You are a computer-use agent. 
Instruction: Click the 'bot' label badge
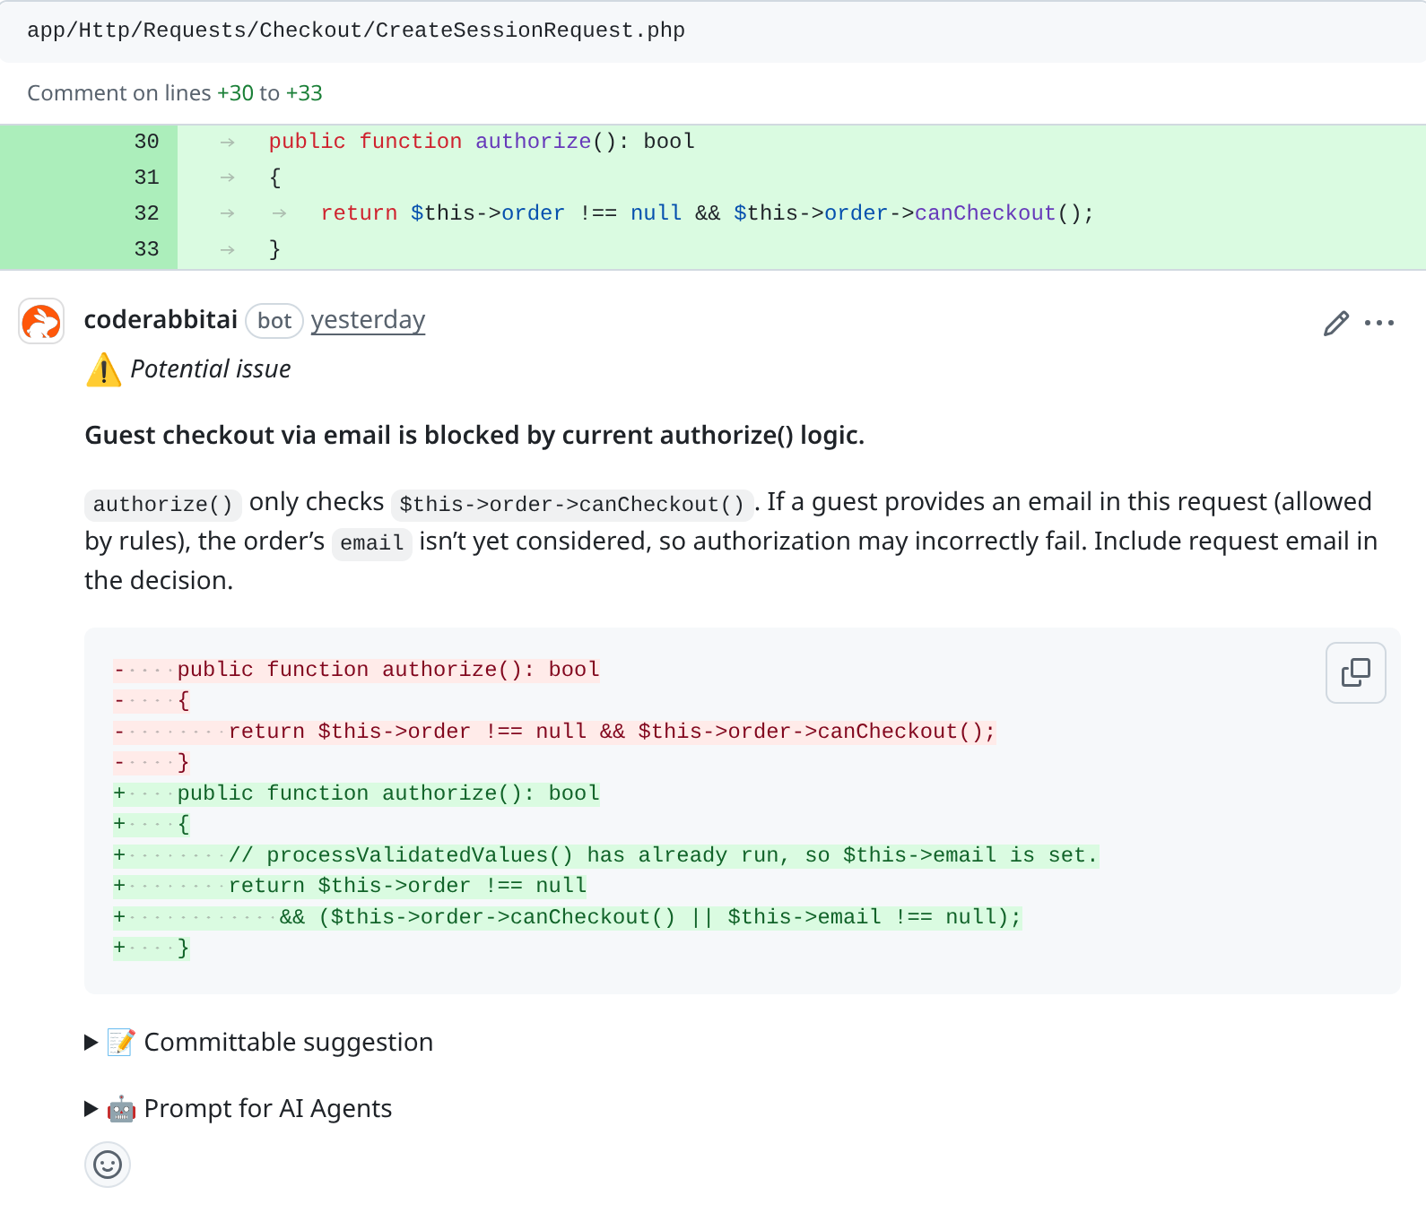point(274,321)
